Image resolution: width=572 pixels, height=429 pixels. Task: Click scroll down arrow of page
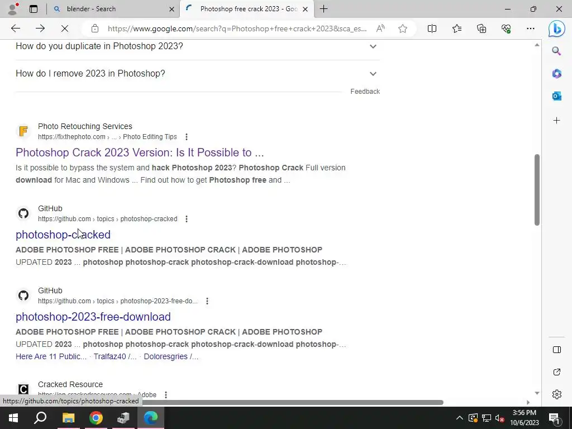click(537, 393)
